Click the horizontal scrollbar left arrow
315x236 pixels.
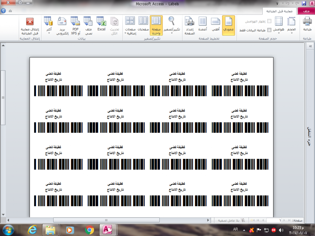(8, 220)
